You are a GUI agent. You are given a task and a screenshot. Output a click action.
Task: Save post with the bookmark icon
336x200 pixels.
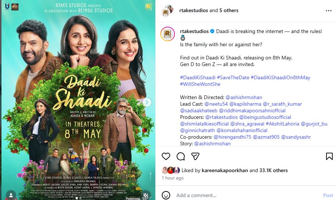pos(329,156)
